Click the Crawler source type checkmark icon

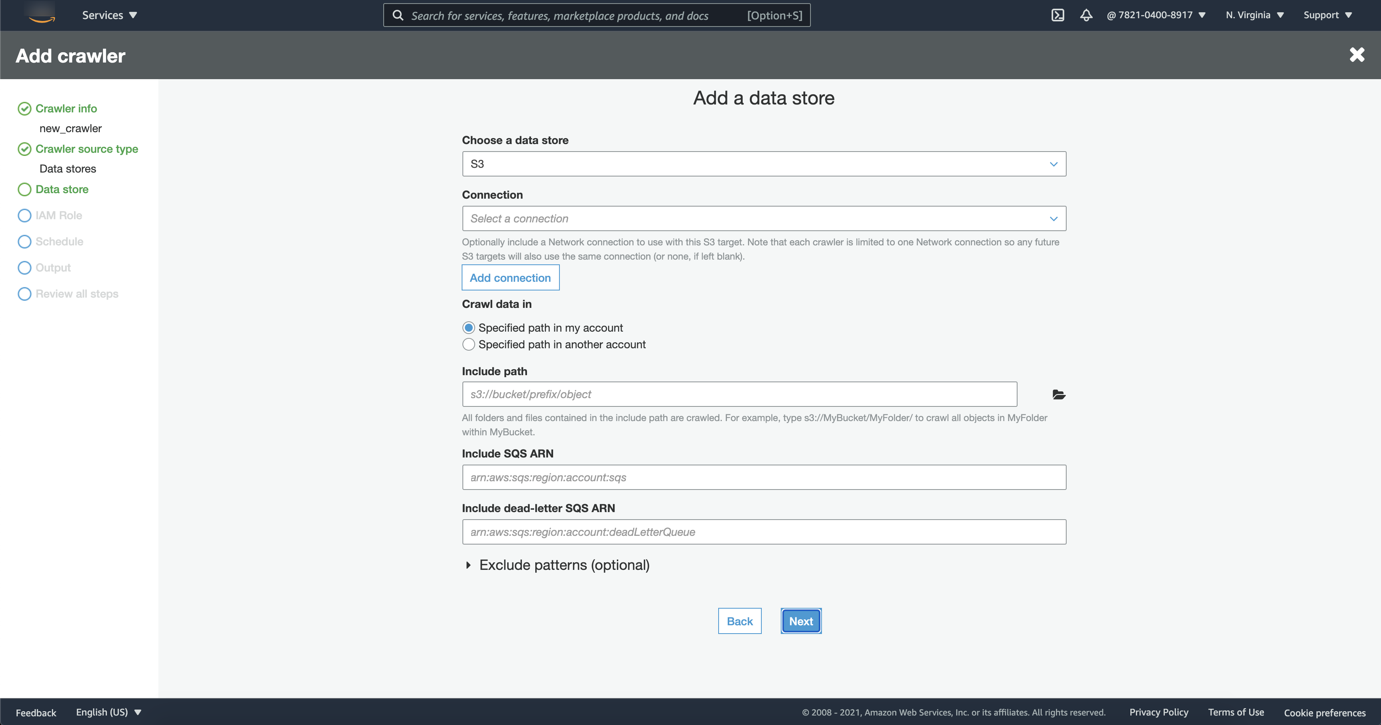point(24,149)
